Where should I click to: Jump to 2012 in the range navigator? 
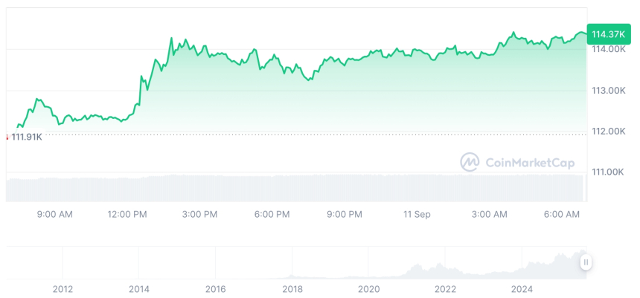coord(63,288)
